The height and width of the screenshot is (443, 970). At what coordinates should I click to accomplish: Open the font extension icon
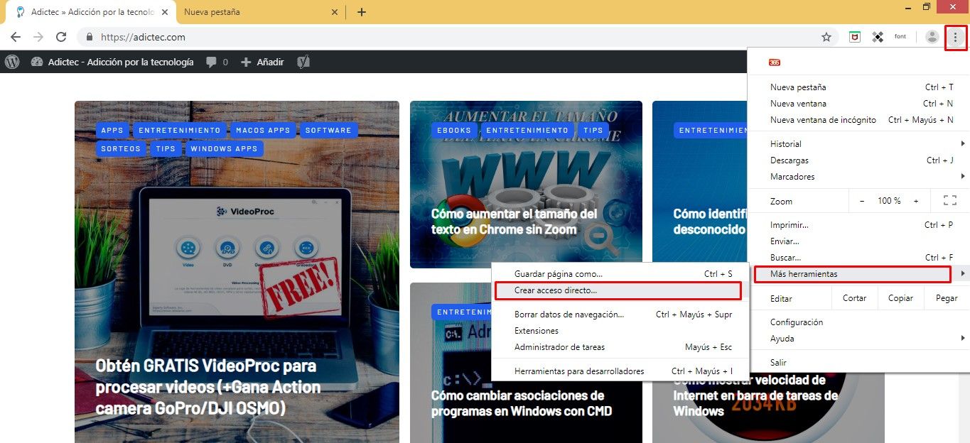(900, 36)
